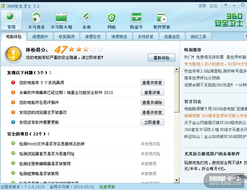
Task: Click 查看并清除 for bad plugins
Action: [152, 102]
